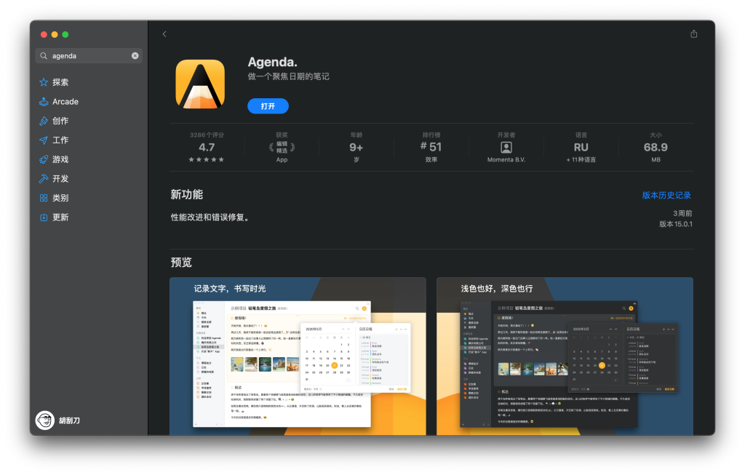Select the 创作 paintbrush icon
Screen dimensions: 745x475
click(x=44, y=121)
